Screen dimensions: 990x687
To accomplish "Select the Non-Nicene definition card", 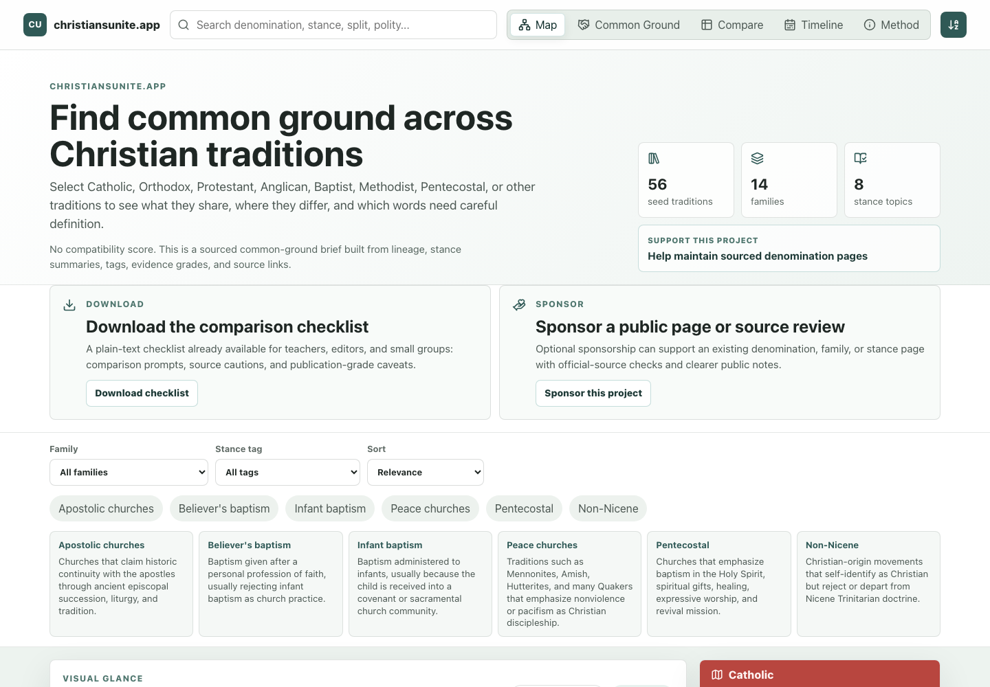I will coord(868,584).
